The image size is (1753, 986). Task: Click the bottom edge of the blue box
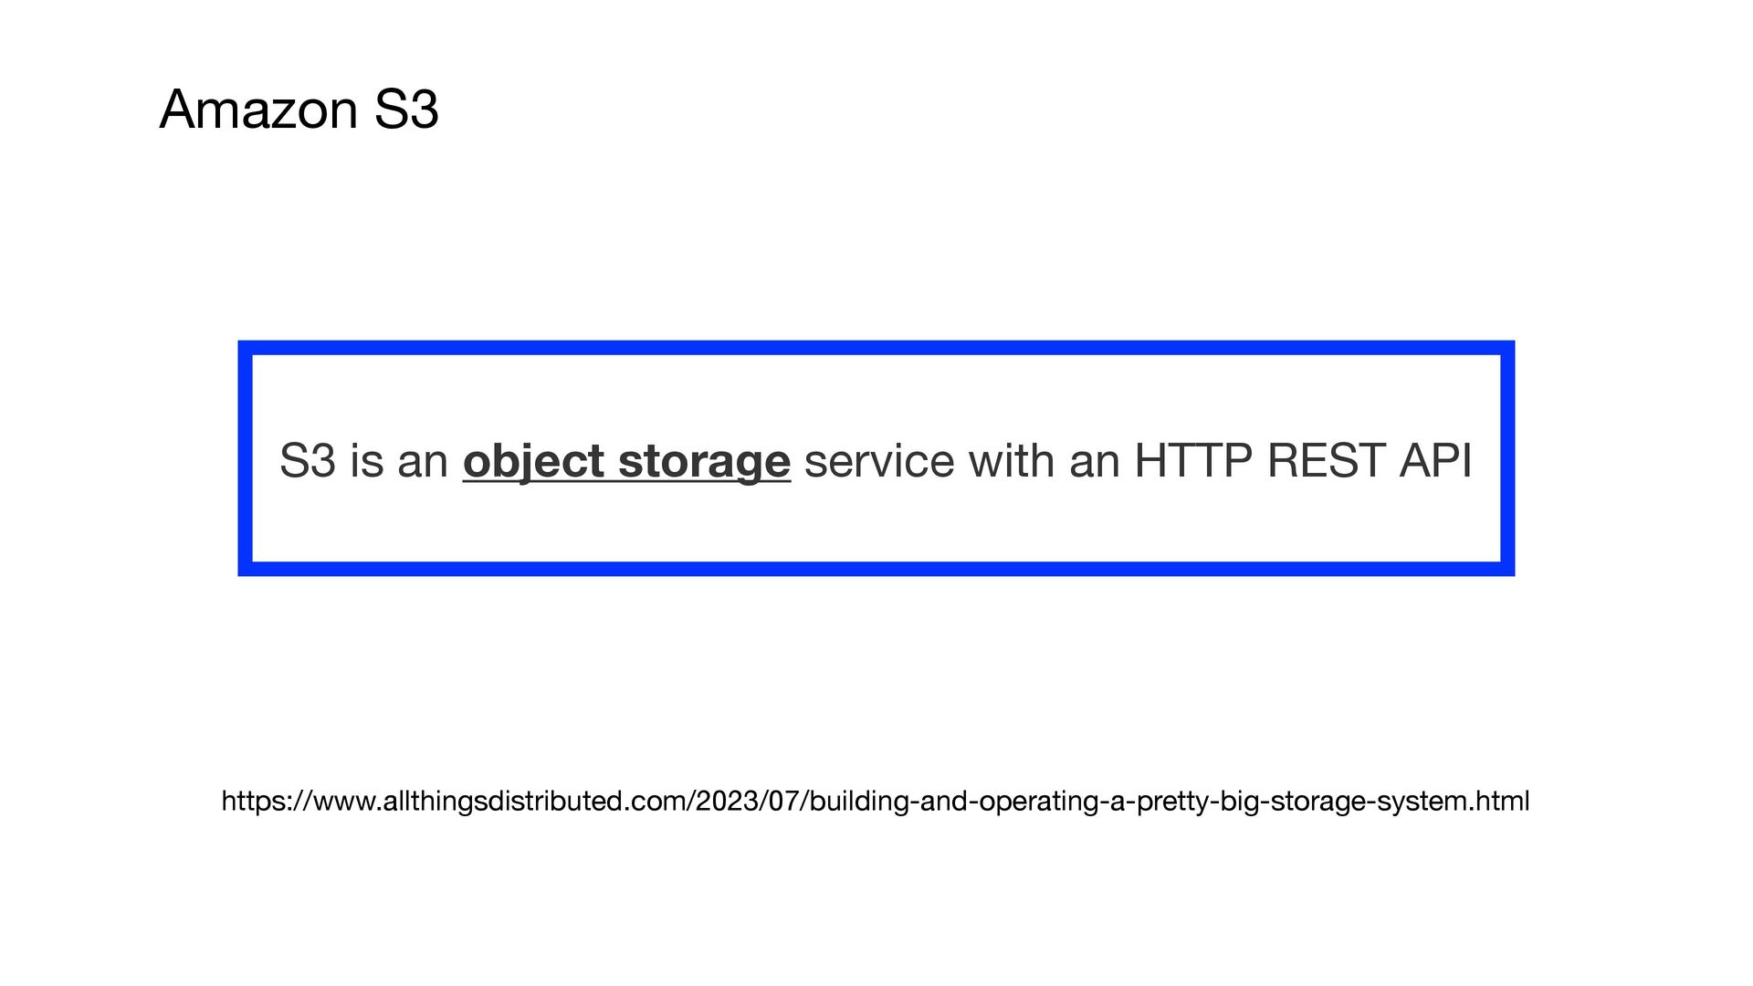click(x=876, y=569)
